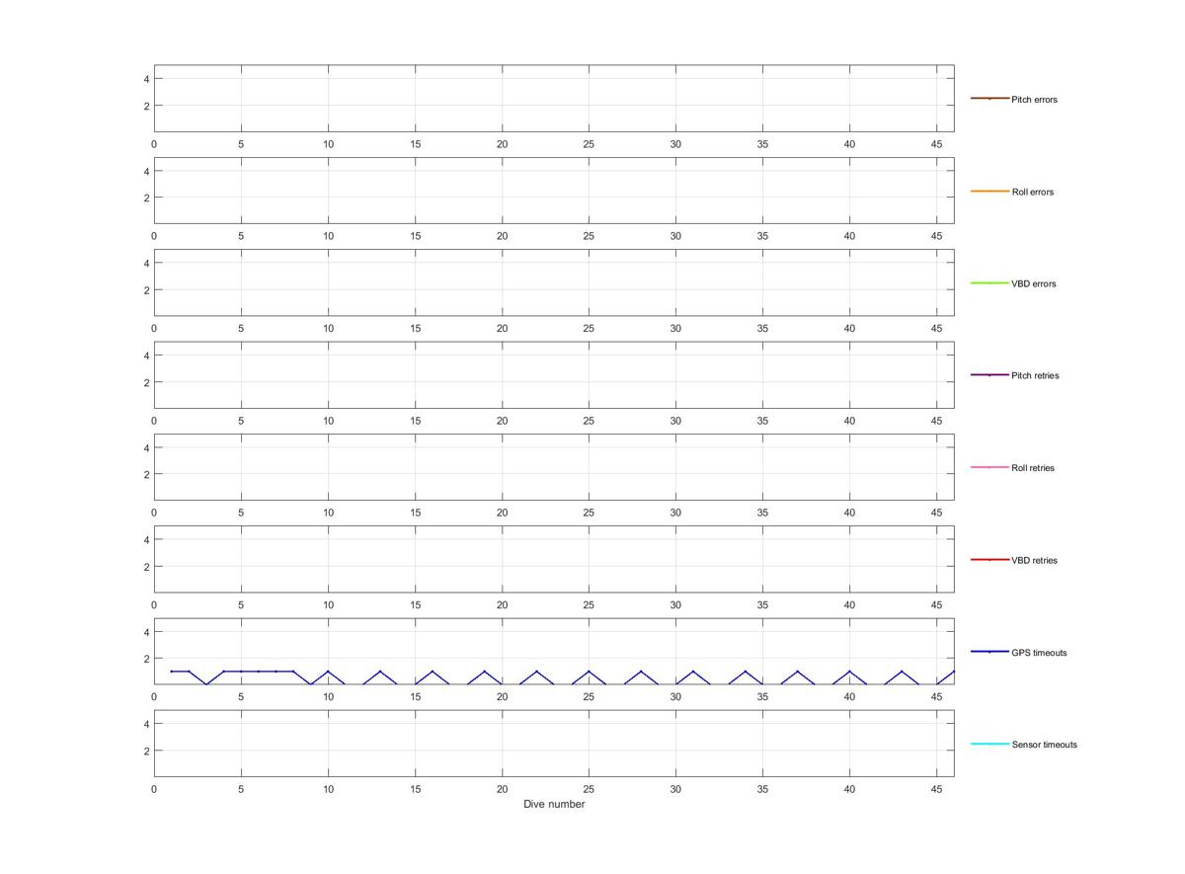This screenshot has height=874, width=1185.
Task: Click tick label 35 below the Roll retries plot
Action: click(x=762, y=514)
